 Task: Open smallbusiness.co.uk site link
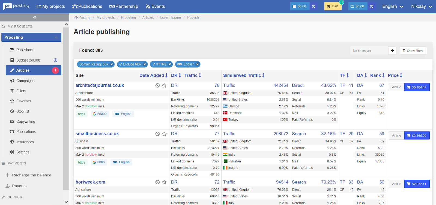(x=97, y=134)
